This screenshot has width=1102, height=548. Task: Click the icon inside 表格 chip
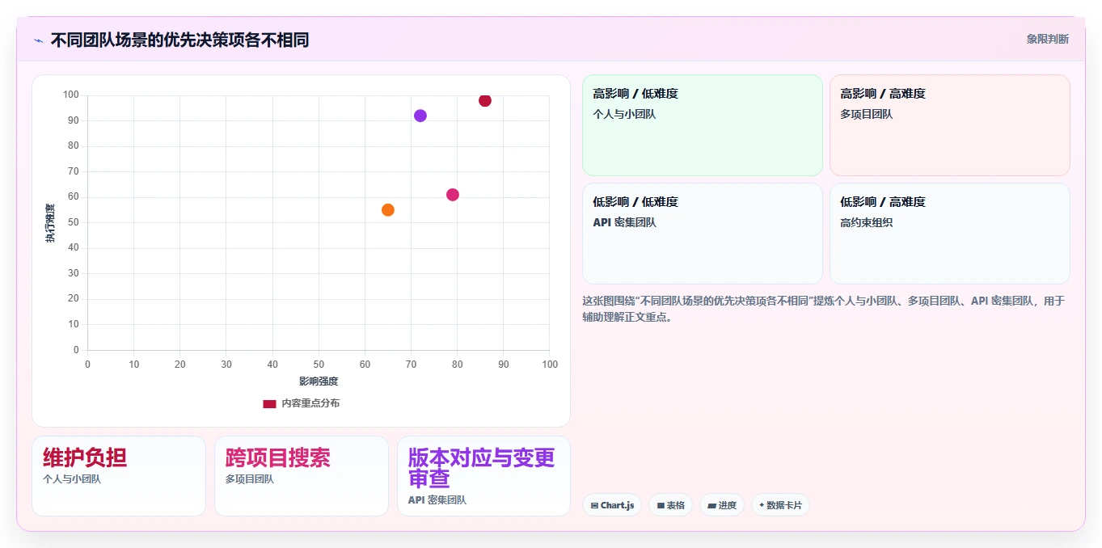(661, 505)
